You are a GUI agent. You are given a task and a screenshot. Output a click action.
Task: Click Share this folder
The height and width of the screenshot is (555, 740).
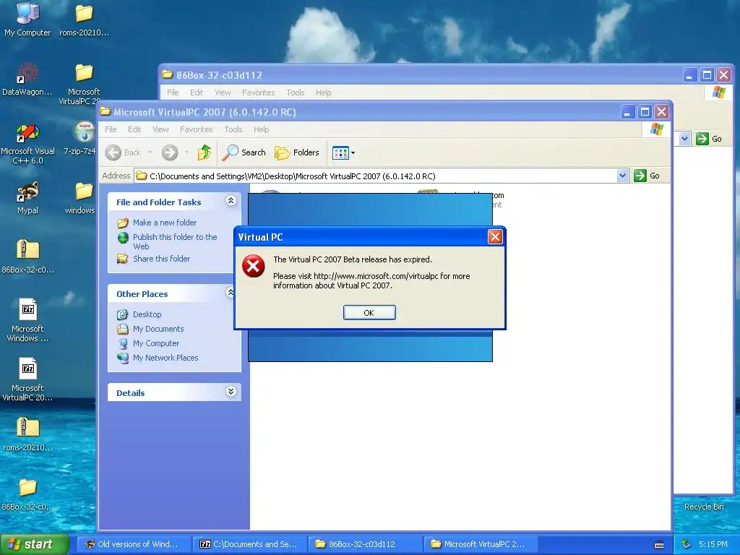(x=161, y=259)
